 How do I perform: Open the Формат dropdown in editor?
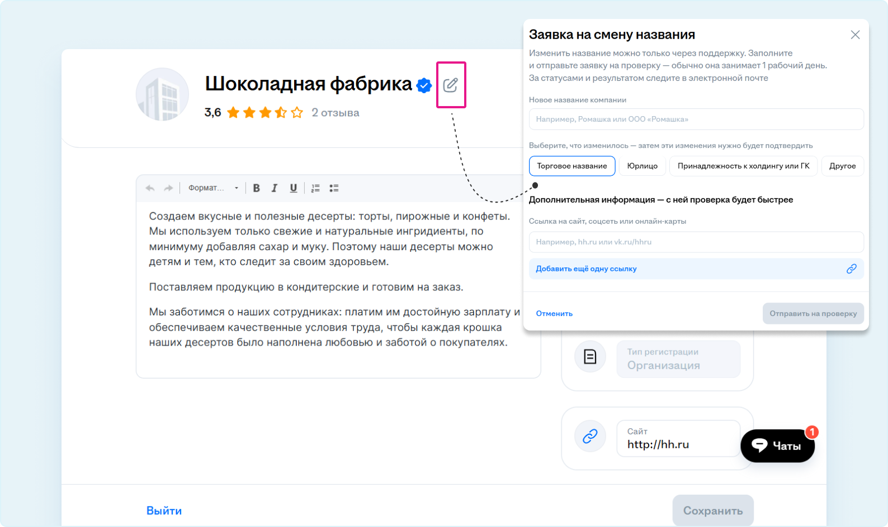(213, 188)
